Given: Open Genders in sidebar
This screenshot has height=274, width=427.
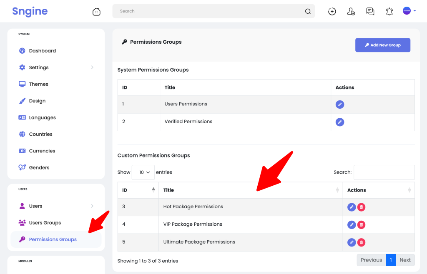Looking at the screenshot, I should click(x=39, y=168).
